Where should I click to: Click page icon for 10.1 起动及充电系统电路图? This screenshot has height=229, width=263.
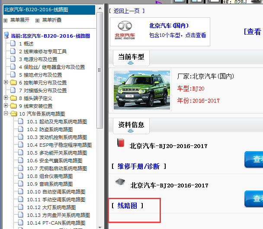[x=21, y=121]
